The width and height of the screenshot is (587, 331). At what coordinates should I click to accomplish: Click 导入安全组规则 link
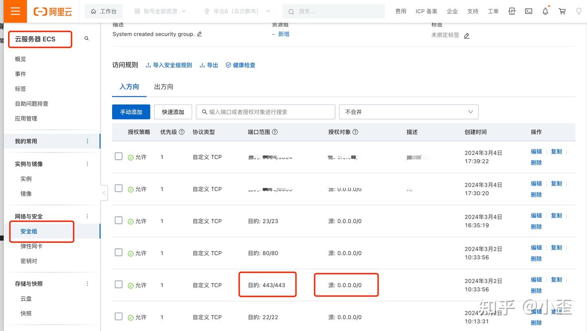click(x=169, y=65)
